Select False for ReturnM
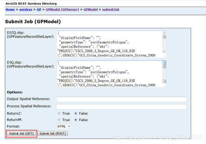The image size is (206, 144). (x=76, y=120)
